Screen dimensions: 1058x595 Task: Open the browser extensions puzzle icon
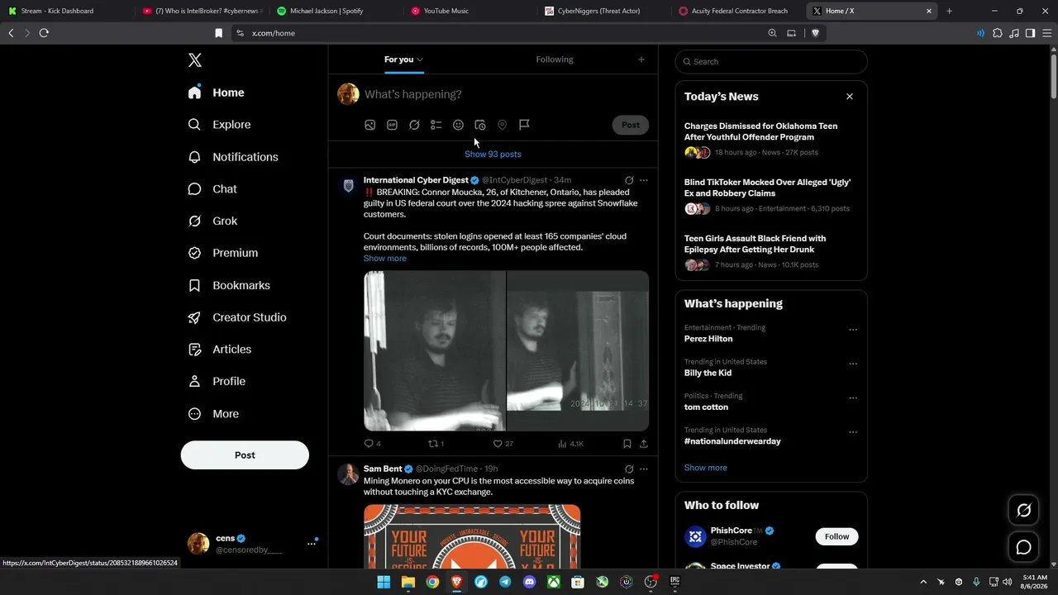[998, 33]
